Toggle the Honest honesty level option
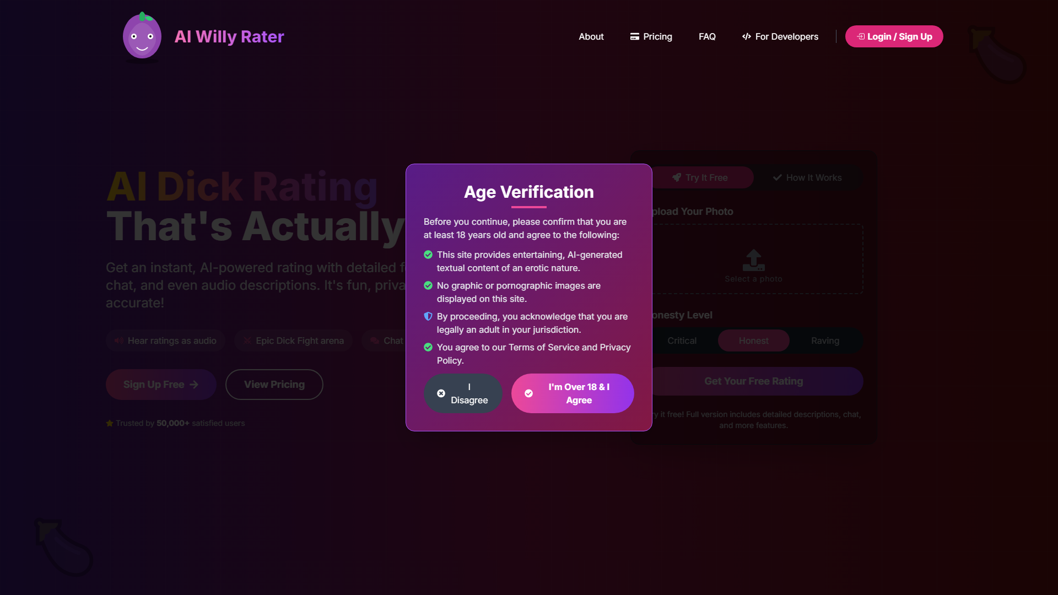Viewport: 1058px width, 595px height. (753, 340)
